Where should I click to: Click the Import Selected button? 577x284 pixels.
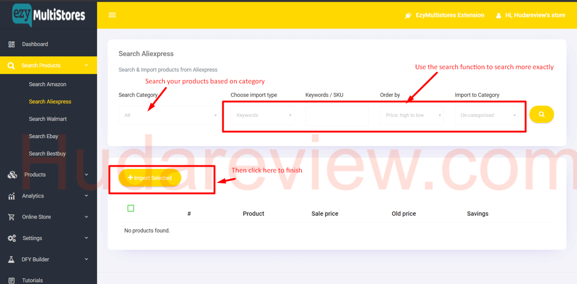(150, 178)
